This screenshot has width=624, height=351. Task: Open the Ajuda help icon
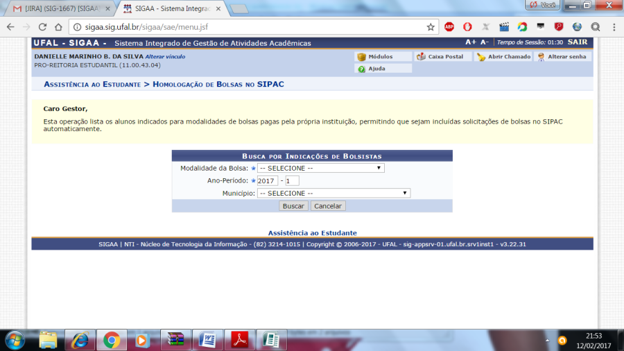pos(362,69)
